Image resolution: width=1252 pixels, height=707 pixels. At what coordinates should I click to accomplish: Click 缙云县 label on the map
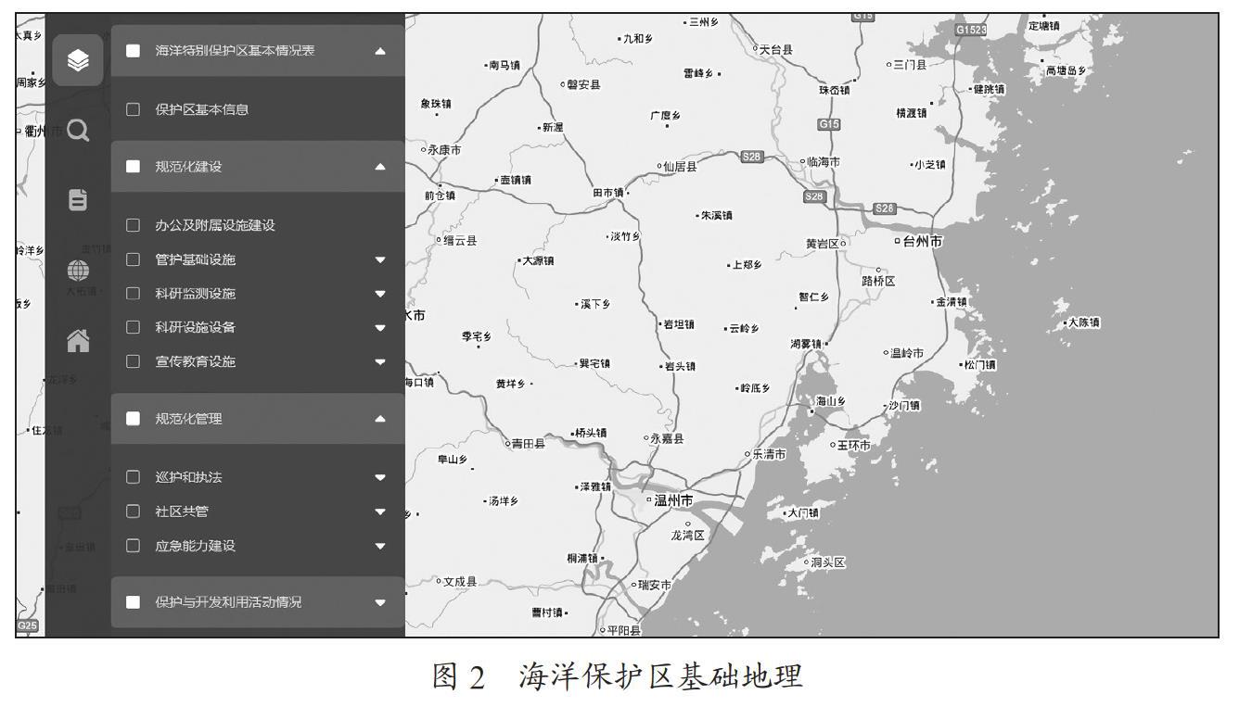[460, 240]
